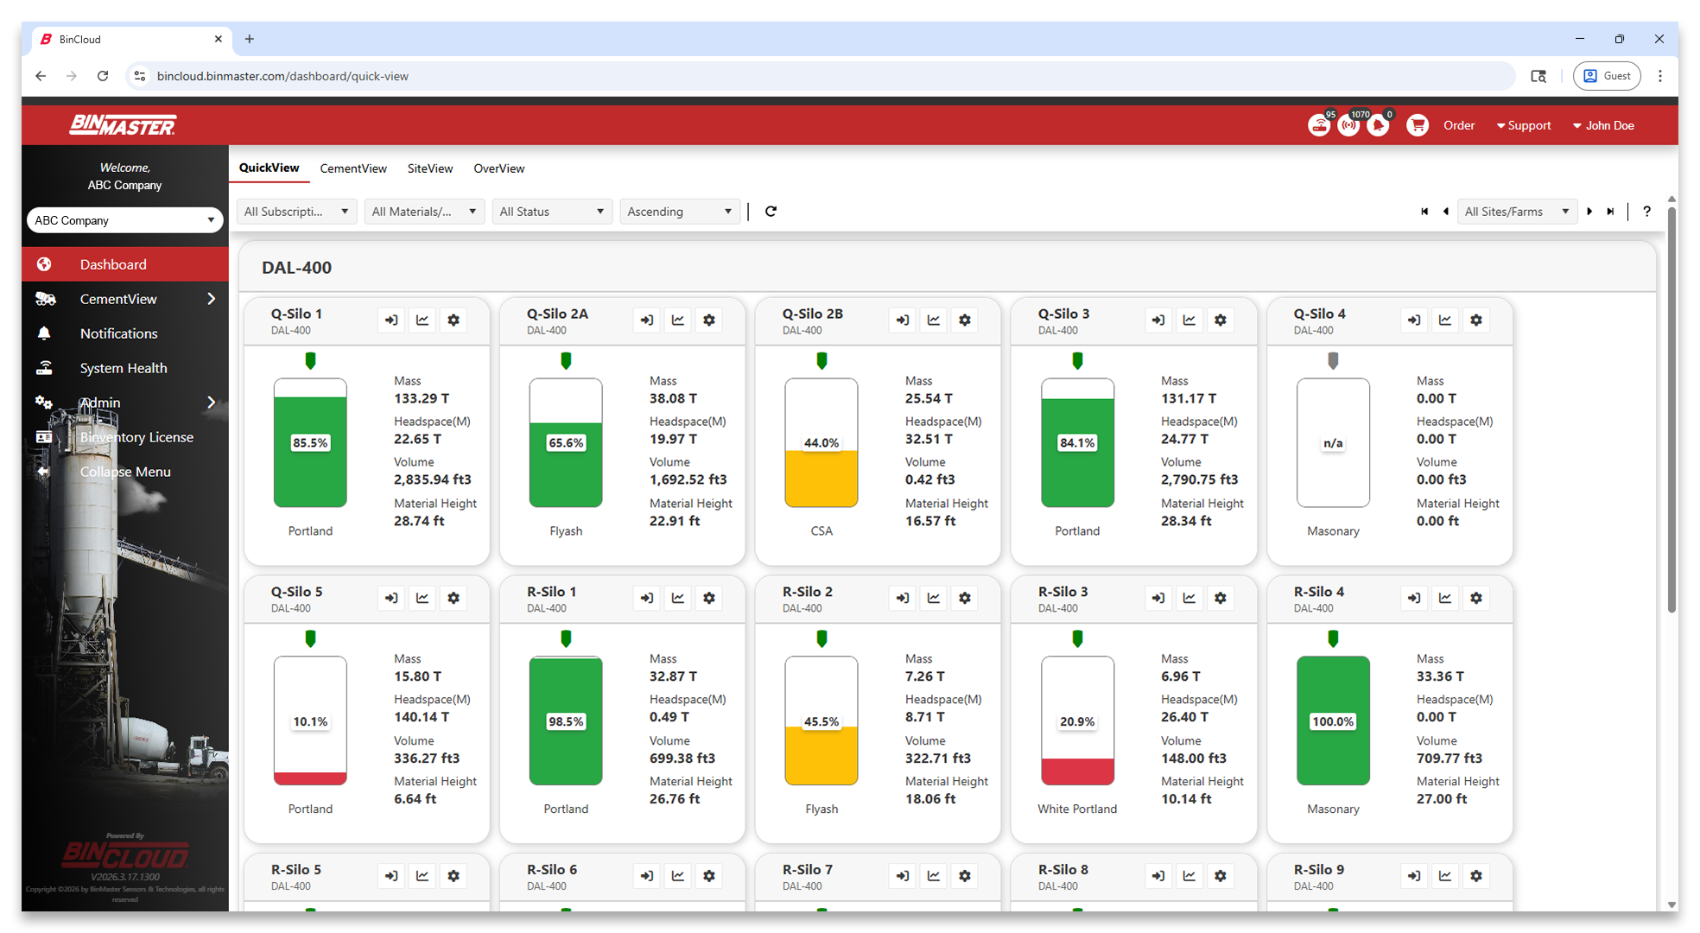Open browser three-dot menu
The height and width of the screenshot is (933, 1700).
coord(1660,76)
